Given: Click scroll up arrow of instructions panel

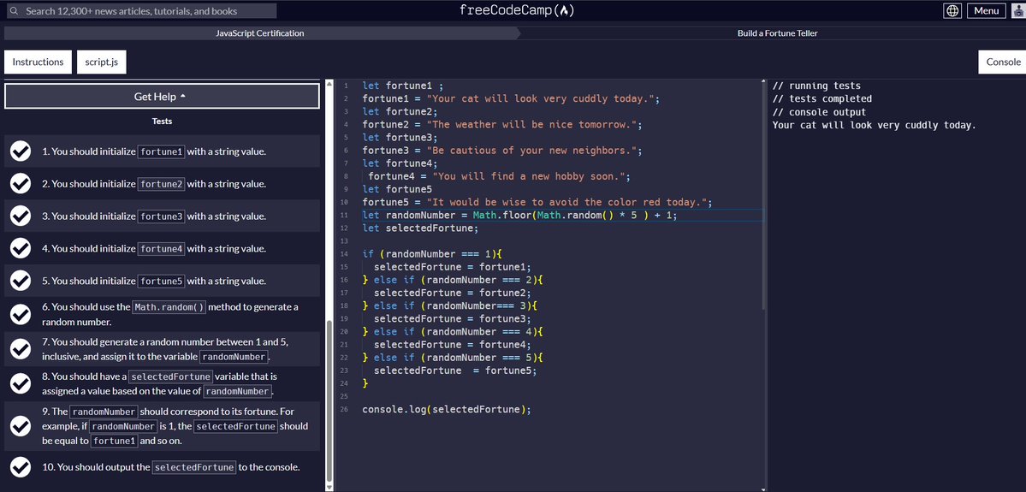Looking at the screenshot, I should (329, 83).
